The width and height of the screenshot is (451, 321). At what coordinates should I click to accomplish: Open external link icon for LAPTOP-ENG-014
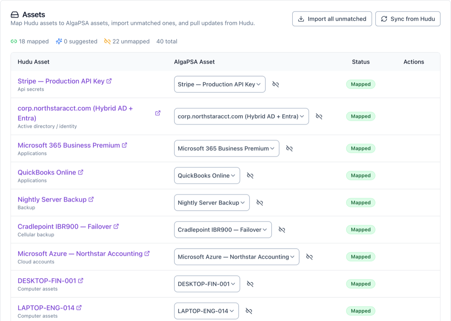[x=79, y=307]
